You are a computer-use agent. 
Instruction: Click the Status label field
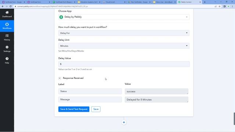point(90,91)
